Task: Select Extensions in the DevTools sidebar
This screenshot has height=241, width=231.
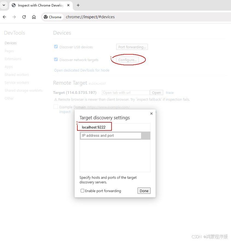Action: [13, 59]
